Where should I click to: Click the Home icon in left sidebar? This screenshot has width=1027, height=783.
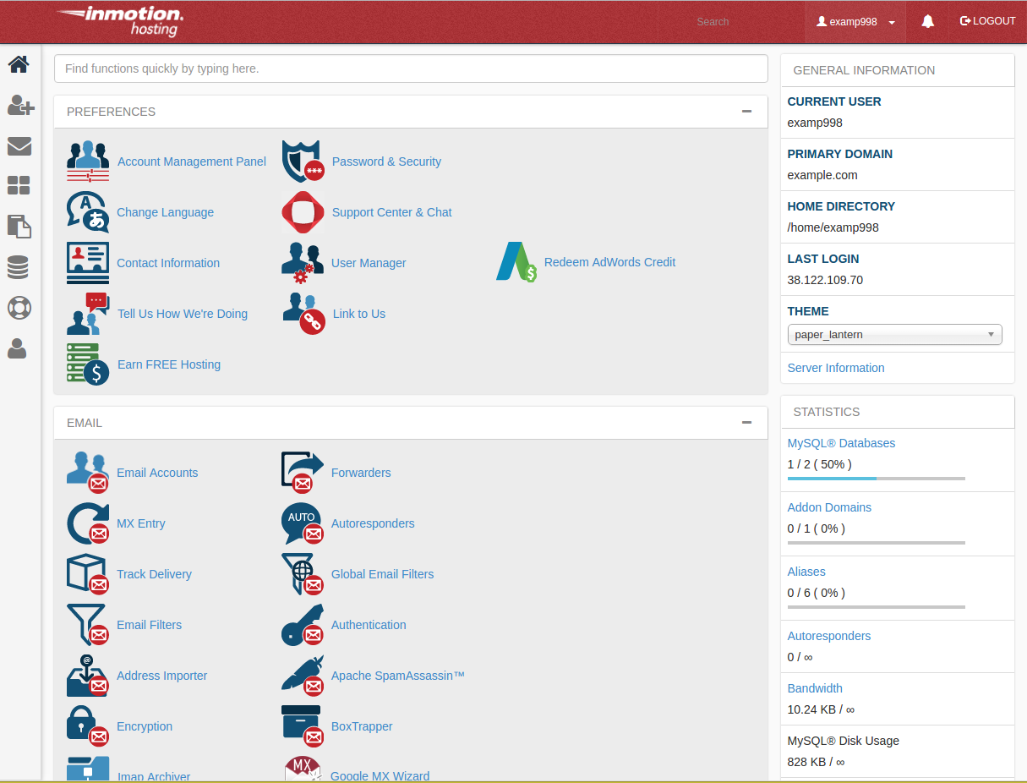(19, 64)
